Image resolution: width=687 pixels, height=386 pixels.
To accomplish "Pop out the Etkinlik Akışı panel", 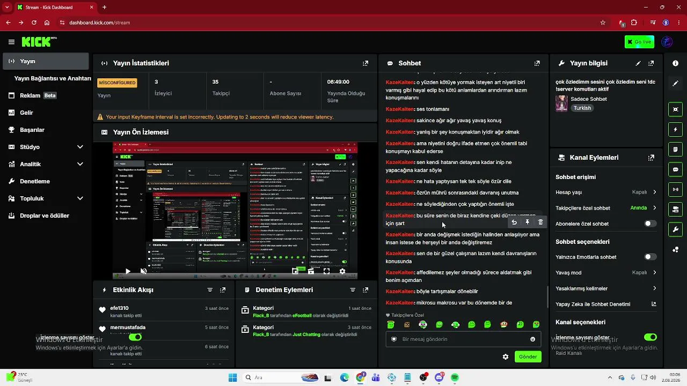I will pyautogui.click(x=223, y=290).
